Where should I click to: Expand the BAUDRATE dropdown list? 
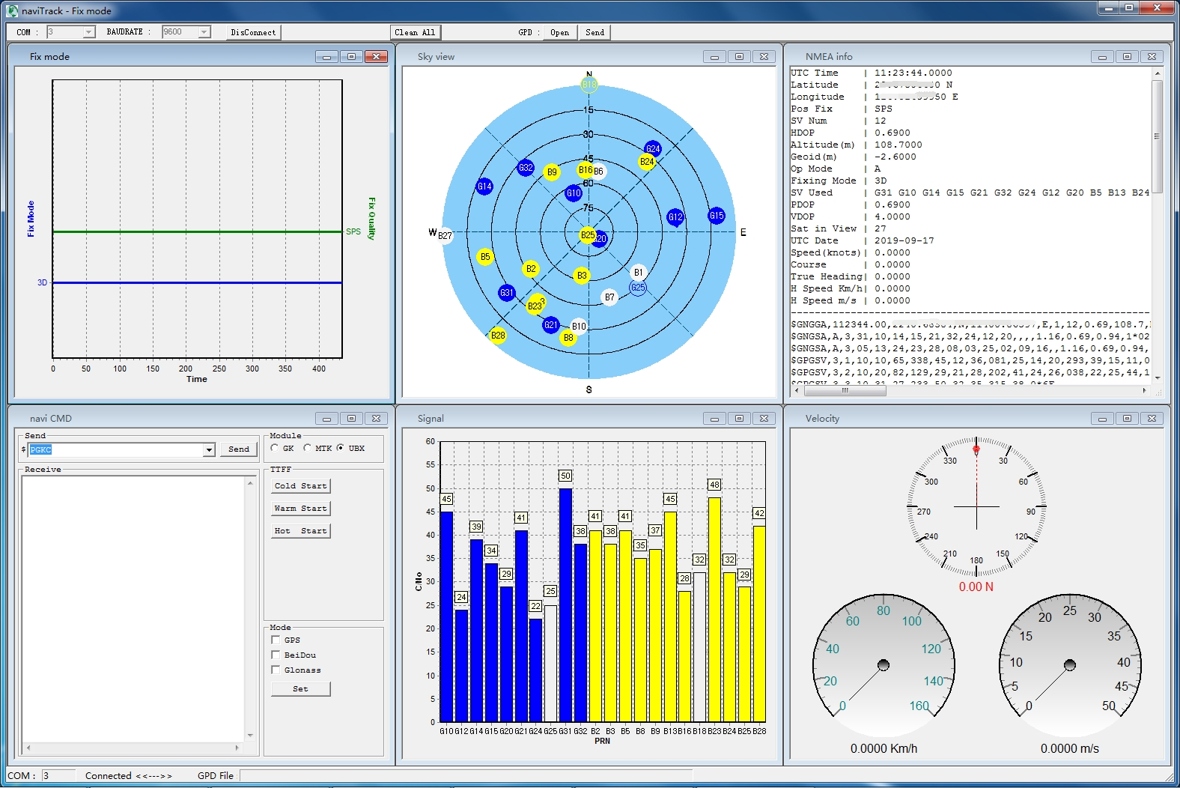click(204, 32)
